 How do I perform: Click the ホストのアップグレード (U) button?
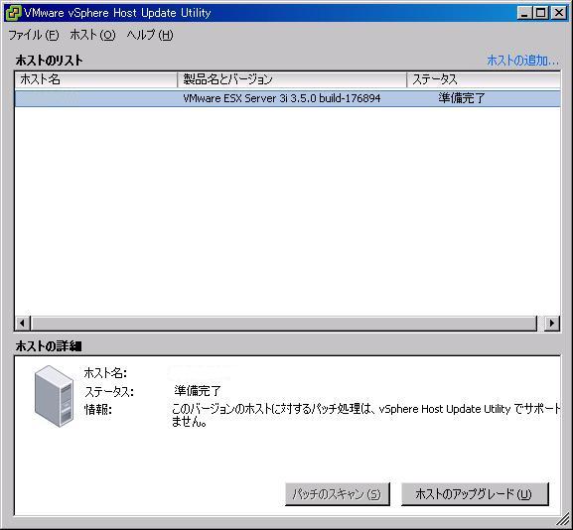pos(475,494)
